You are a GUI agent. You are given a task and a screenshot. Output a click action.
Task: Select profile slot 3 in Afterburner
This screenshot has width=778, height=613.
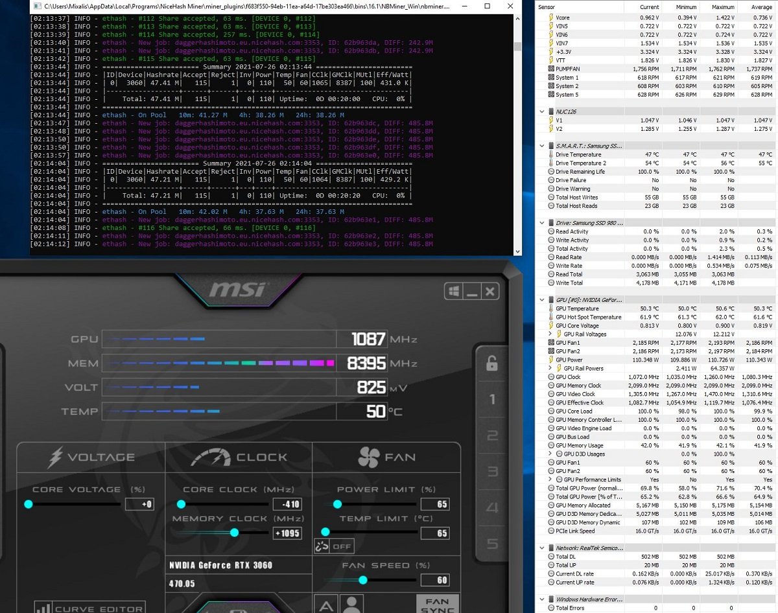pos(492,472)
